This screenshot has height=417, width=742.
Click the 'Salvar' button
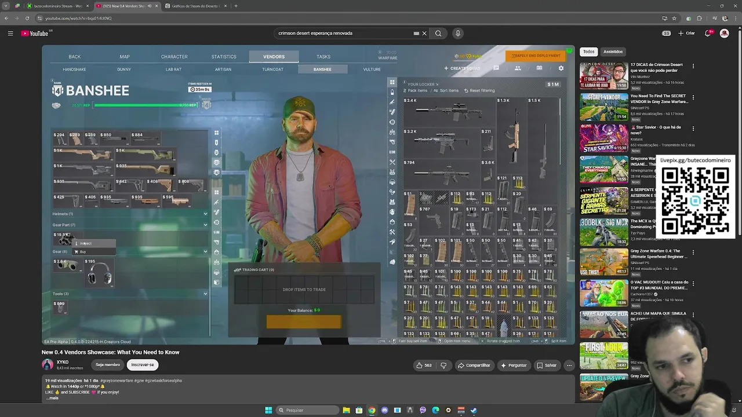[547, 365]
